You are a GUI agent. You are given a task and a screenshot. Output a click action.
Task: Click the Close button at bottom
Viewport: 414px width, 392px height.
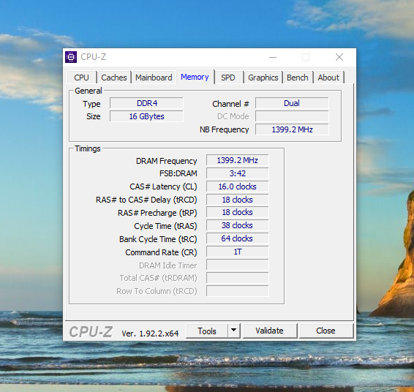pos(325,331)
